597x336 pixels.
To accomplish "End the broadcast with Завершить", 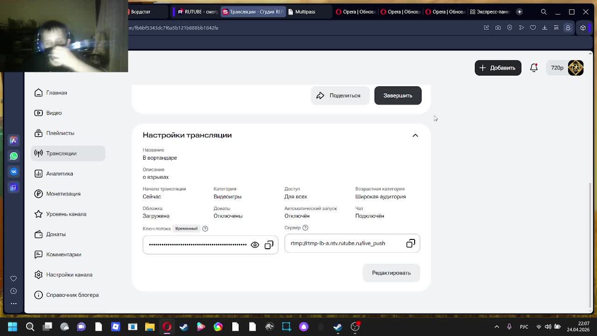I will coord(398,96).
